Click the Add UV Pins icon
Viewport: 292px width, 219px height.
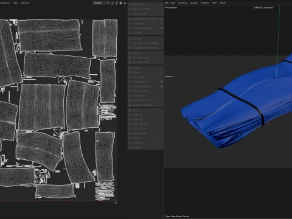(130, 4)
